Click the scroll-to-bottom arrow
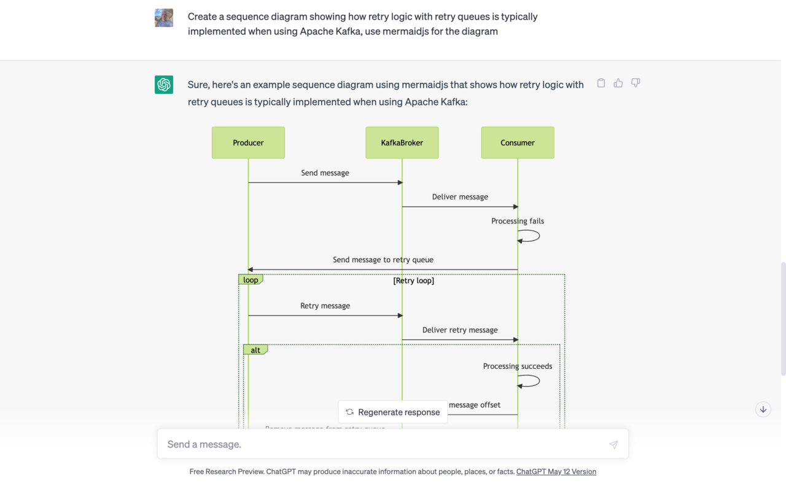 coord(763,409)
